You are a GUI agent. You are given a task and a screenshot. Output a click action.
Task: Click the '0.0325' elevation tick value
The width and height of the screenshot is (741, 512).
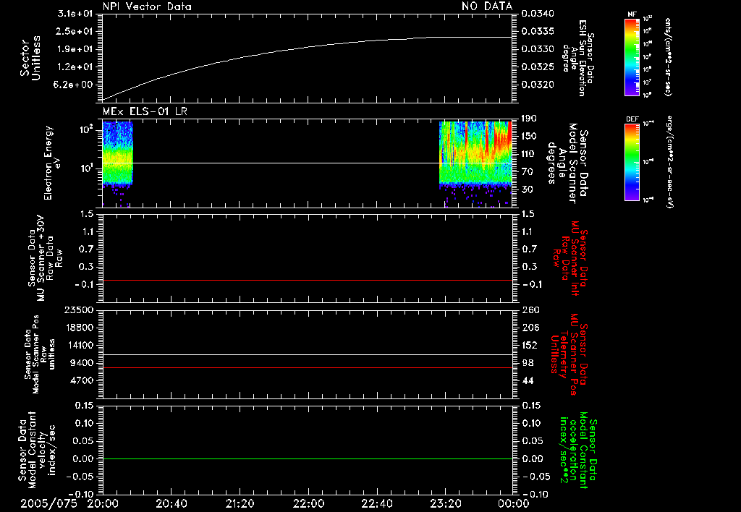click(x=538, y=67)
